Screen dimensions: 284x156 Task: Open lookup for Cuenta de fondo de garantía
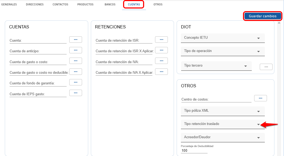point(75,82)
